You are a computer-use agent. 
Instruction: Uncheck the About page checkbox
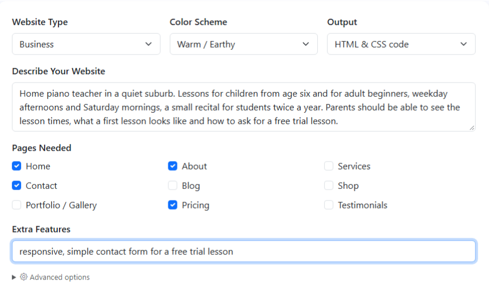[x=172, y=166]
